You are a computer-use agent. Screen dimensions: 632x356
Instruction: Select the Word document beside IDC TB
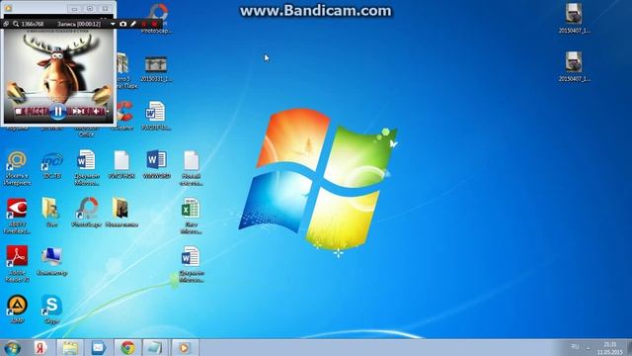pyautogui.click(x=86, y=168)
